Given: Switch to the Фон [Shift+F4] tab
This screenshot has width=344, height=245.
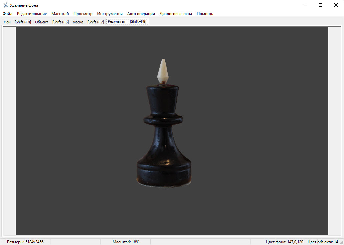Looking at the screenshot, I should tap(18, 22).
